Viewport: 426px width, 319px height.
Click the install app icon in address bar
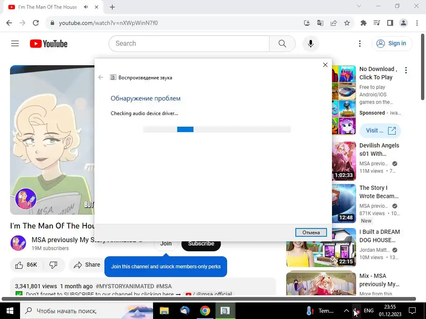(x=307, y=23)
